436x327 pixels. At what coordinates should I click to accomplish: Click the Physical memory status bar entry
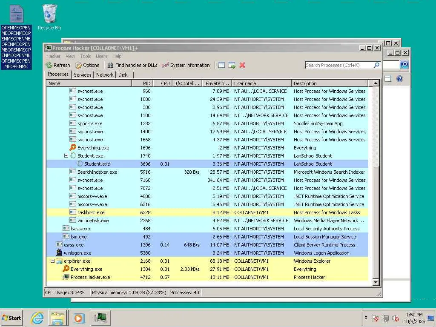[129, 293]
